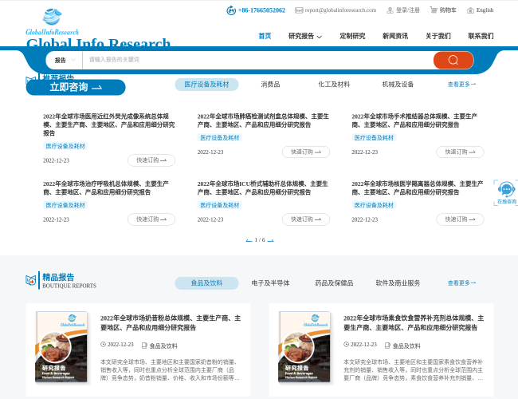Screen dimensions: 518x399
Task: Switch to the 电子及半导体 tab
Action: click(x=270, y=282)
